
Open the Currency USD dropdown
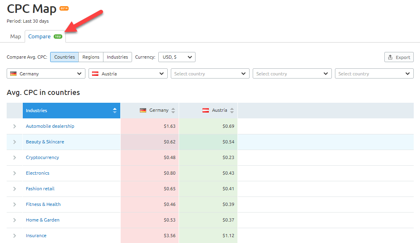coord(177,57)
